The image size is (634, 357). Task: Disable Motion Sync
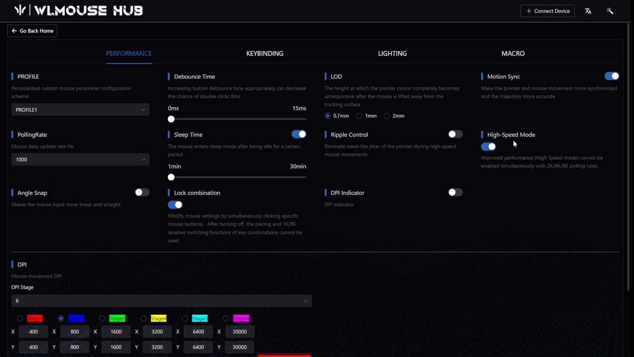(612, 76)
